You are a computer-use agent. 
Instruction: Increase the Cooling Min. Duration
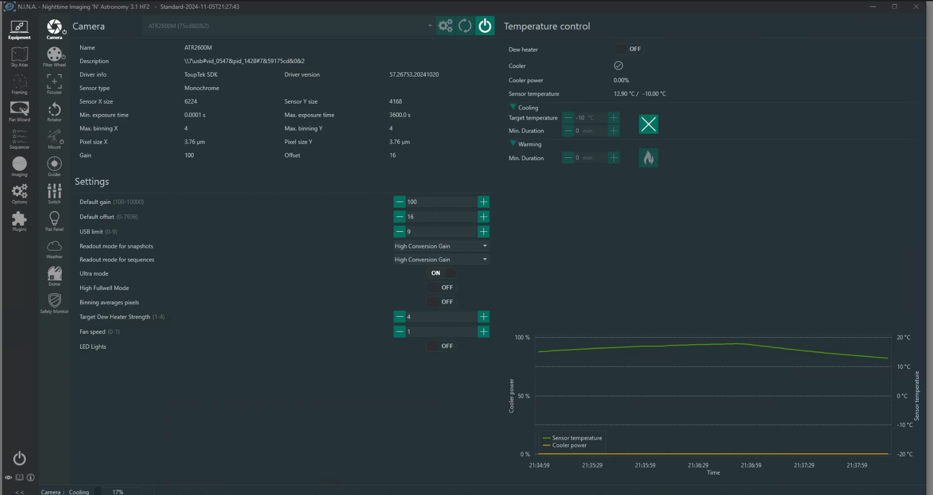(x=614, y=131)
